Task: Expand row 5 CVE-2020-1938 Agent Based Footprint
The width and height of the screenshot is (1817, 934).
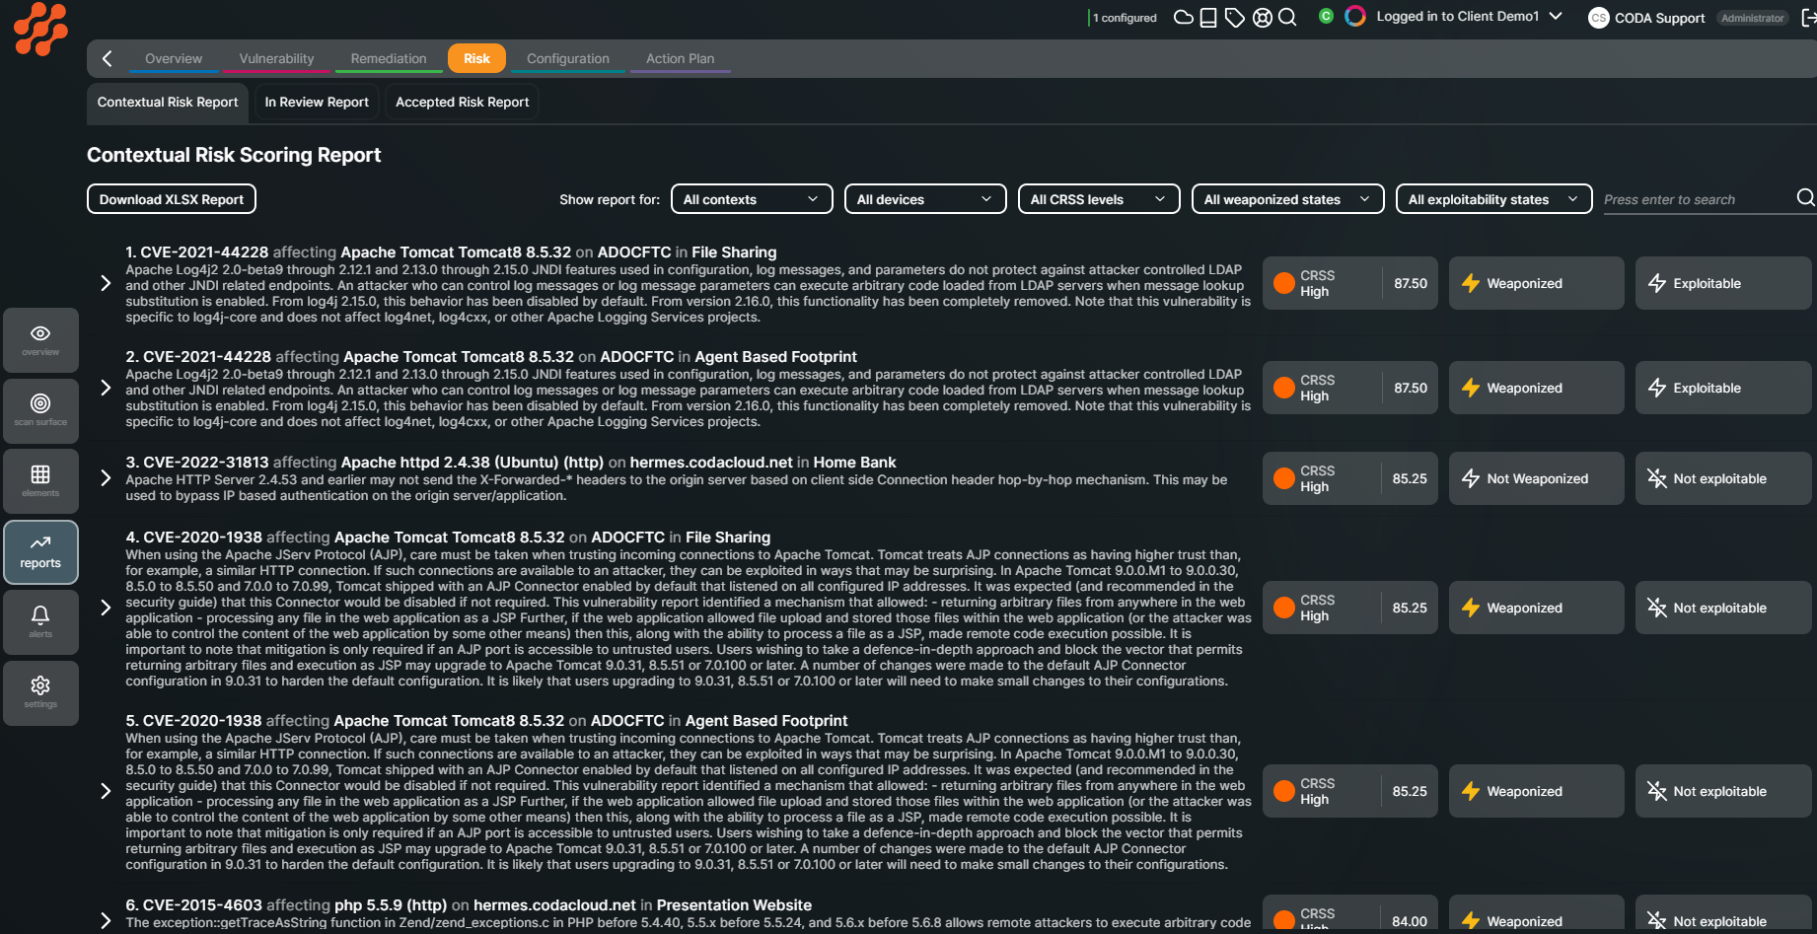Action: [106, 792]
